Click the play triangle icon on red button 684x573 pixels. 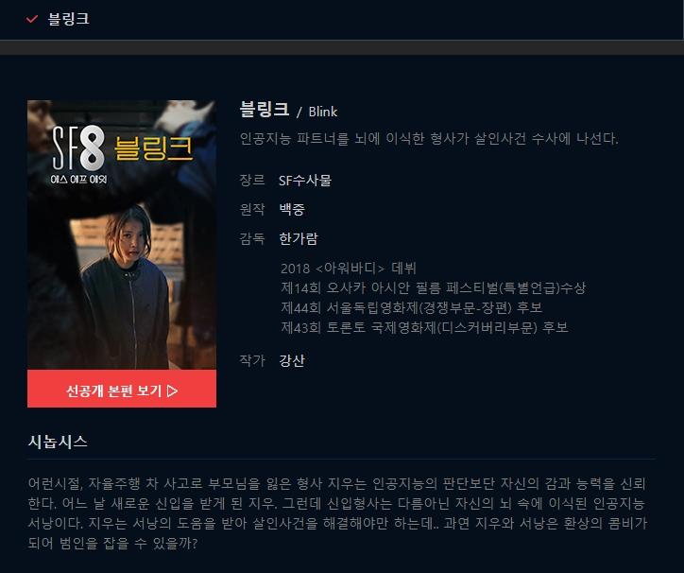(x=172, y=391)
